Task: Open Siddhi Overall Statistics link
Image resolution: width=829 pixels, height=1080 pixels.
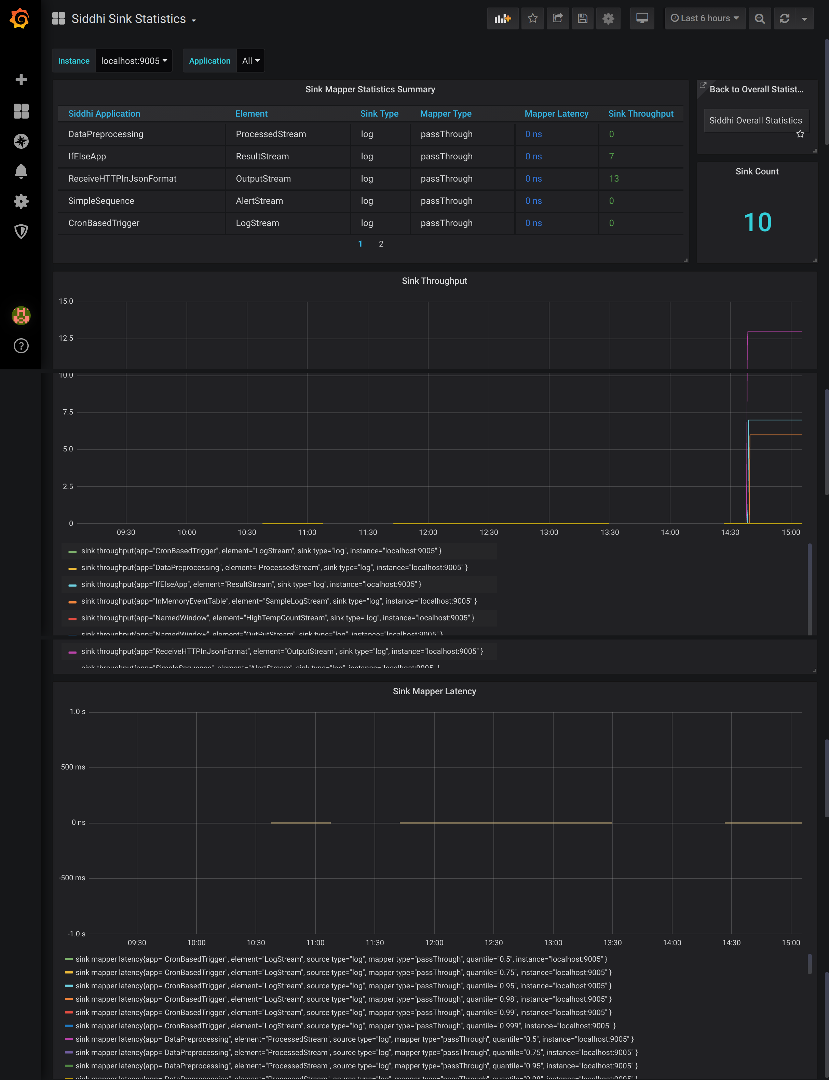Action: [756, 120]
